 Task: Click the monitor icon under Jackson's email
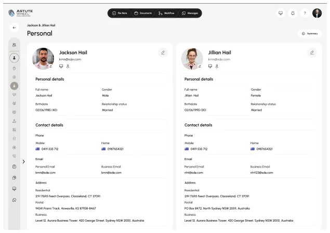pyautogui.click(x=61, y=66)
